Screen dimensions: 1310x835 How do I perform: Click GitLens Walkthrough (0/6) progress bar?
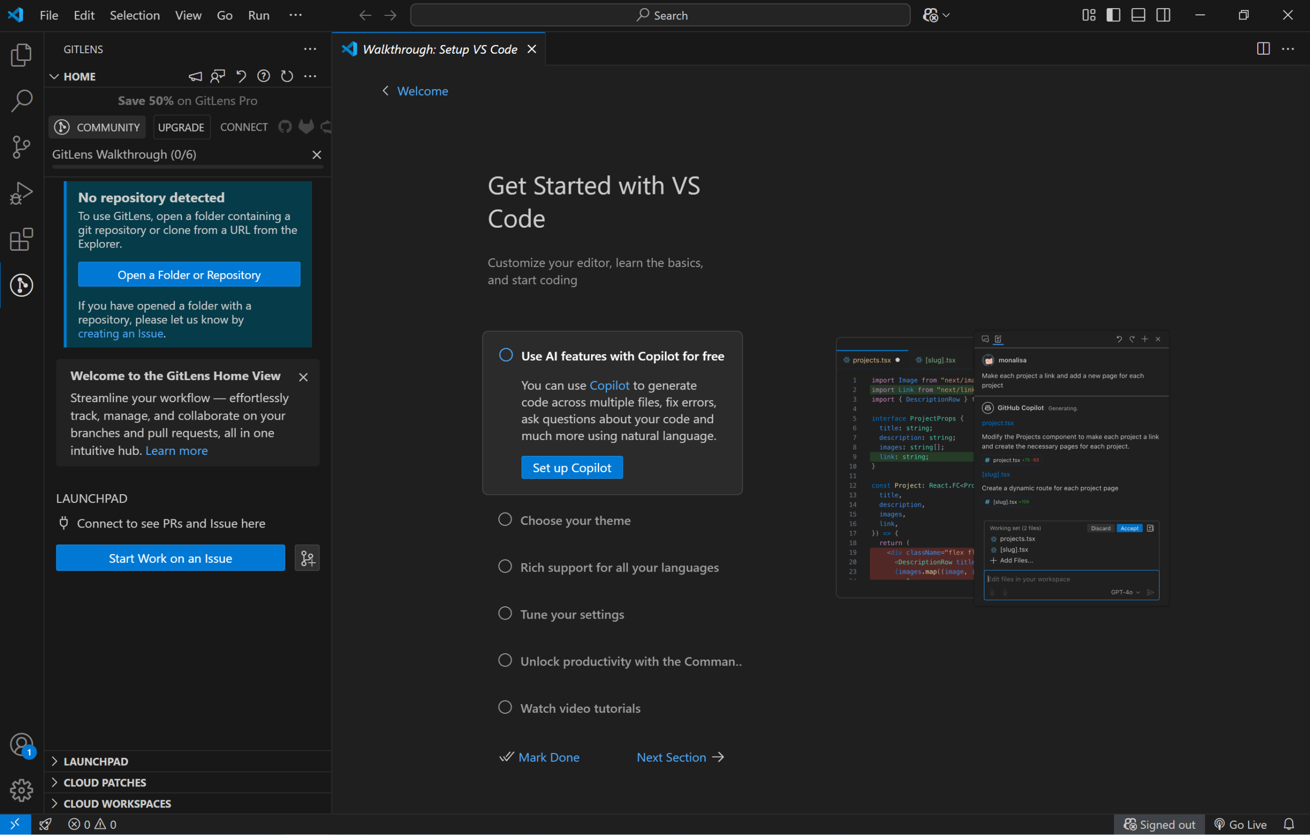pyautogui.click(x=188, y=167)
